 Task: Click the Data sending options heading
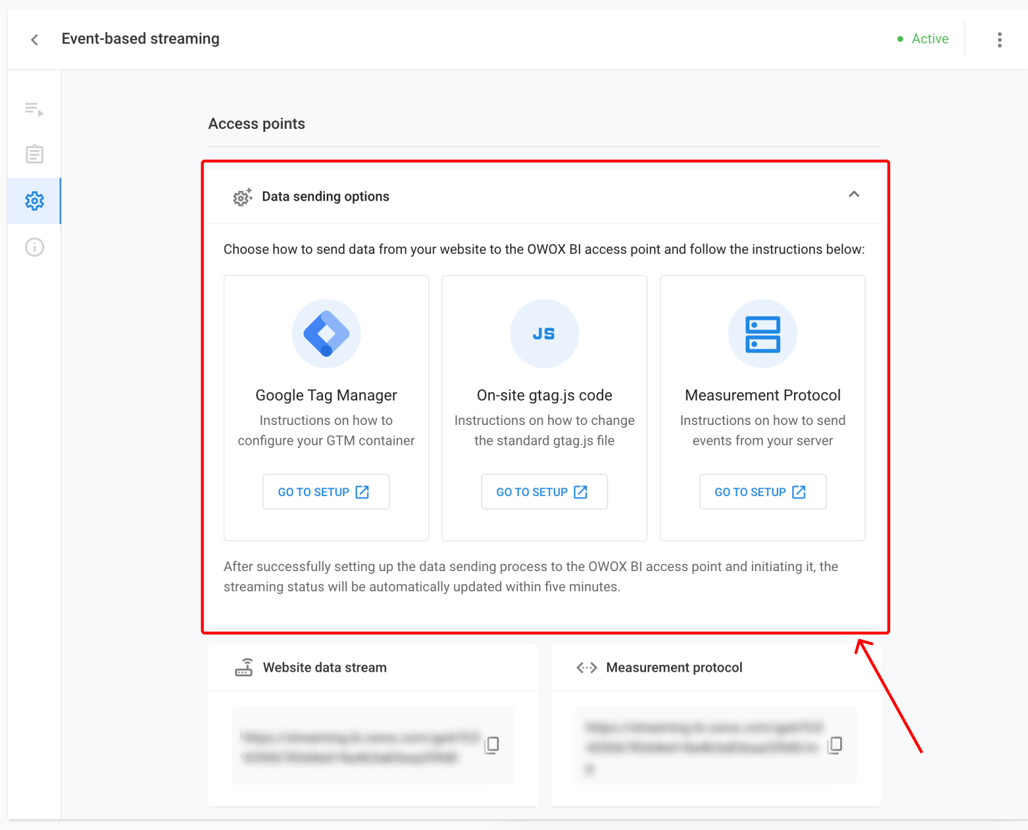pos(326,197)
